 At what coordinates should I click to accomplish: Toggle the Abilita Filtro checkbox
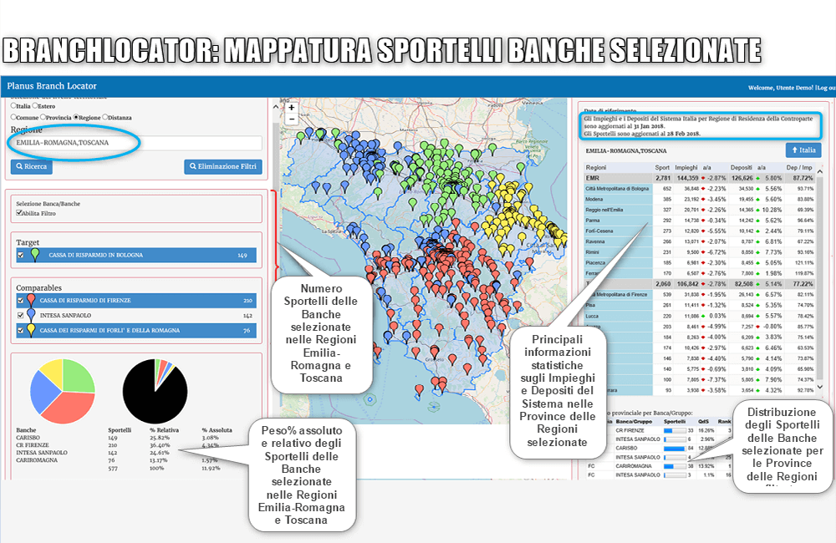tap(19, 213)
